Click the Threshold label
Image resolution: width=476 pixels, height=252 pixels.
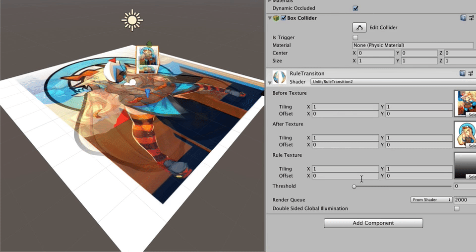click(x=284, y=186)
